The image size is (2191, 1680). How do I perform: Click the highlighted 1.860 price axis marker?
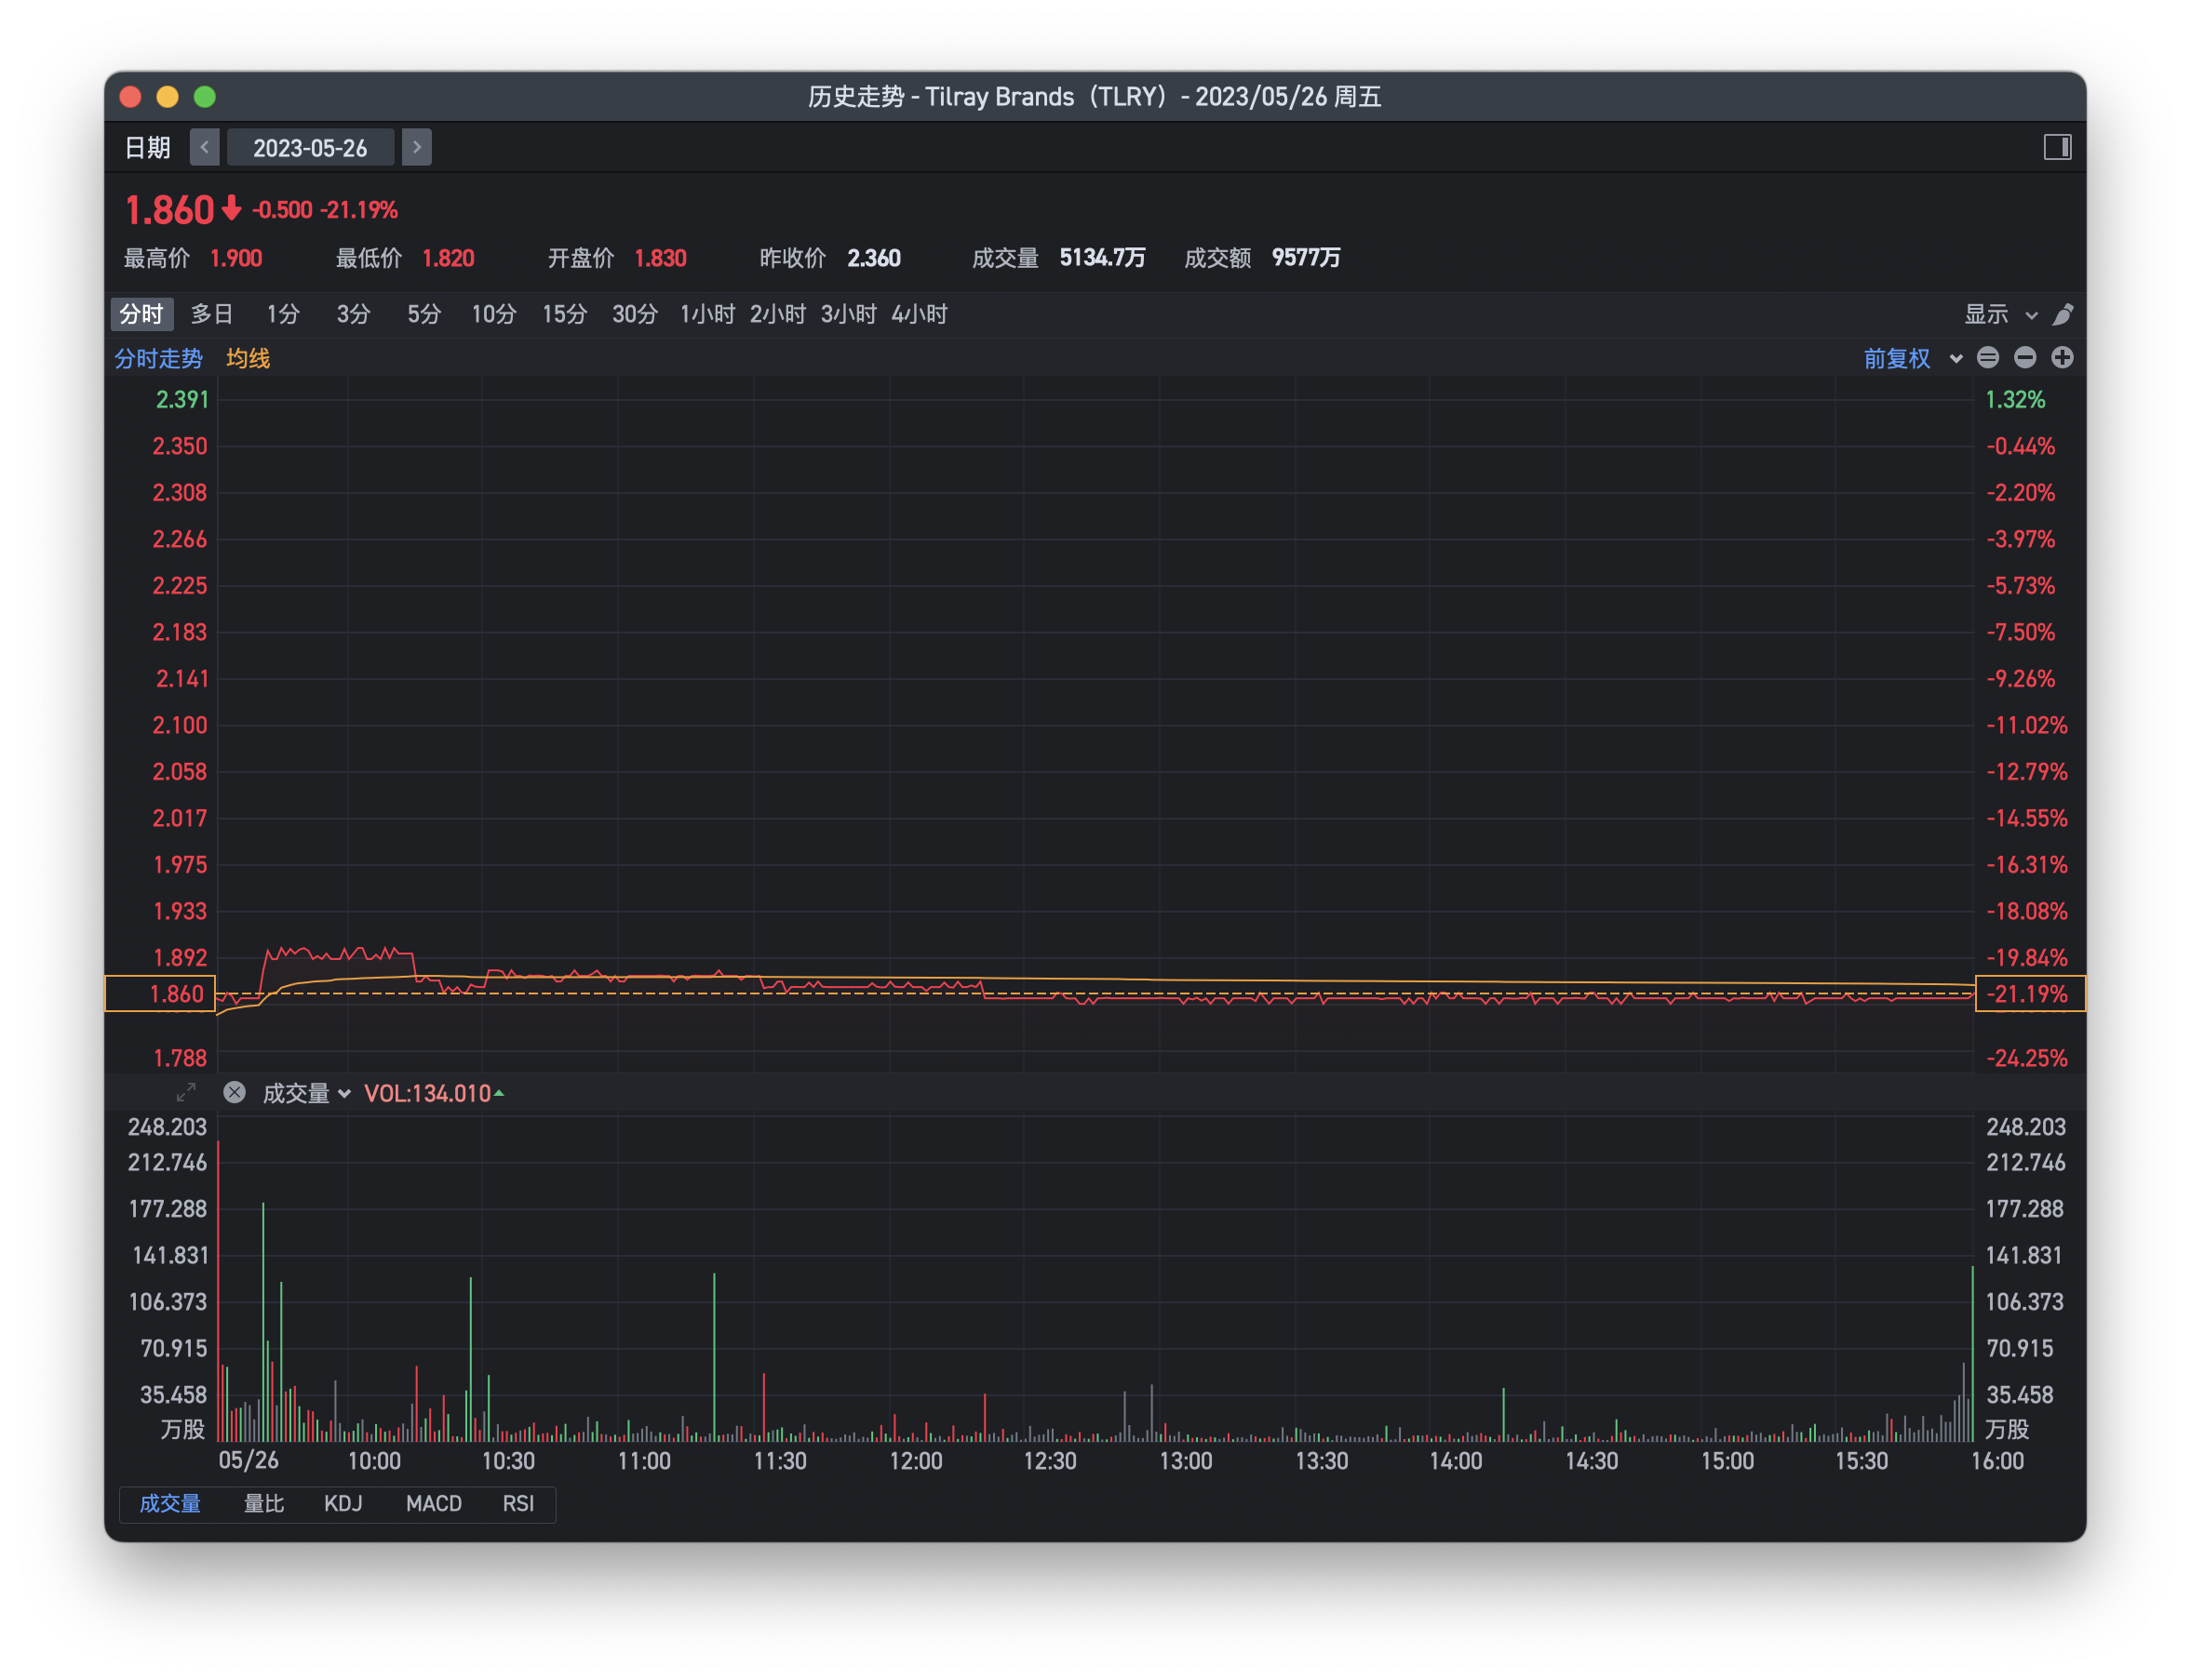pyautogui.click(x=160, y=994)
